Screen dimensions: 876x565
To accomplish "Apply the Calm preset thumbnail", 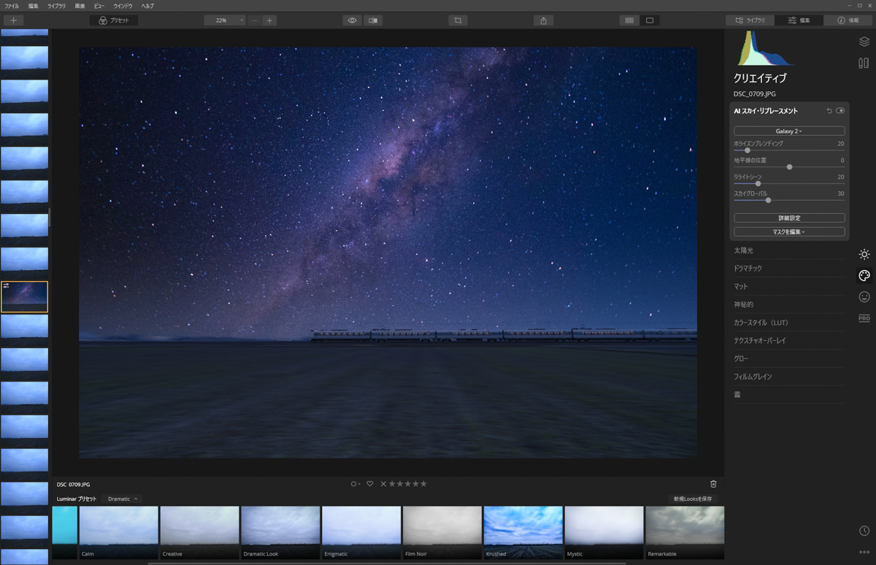I will [x=118, y=533].
